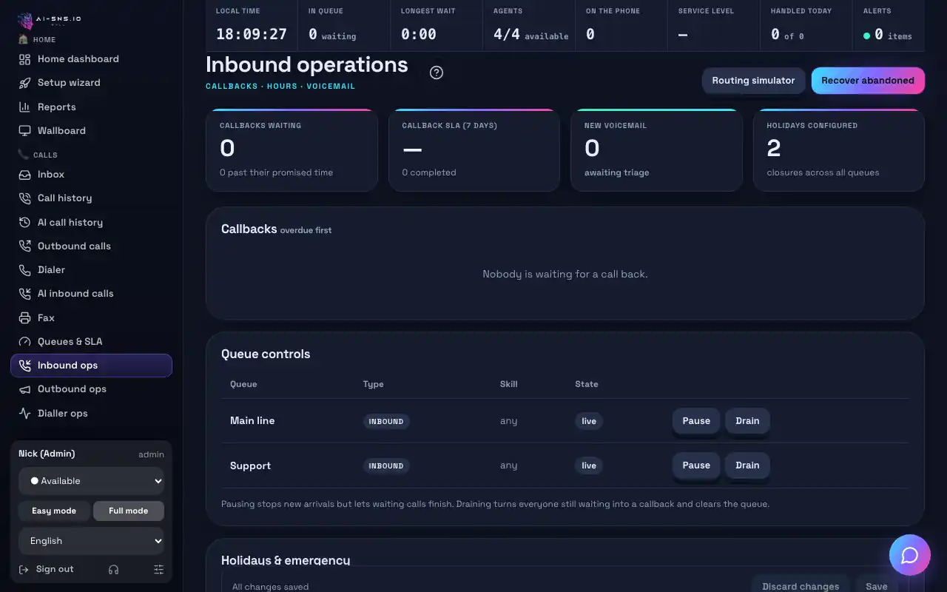Click the Wallboard monitor icon
The width and height of the screenshot is (947, 592).
24,130
